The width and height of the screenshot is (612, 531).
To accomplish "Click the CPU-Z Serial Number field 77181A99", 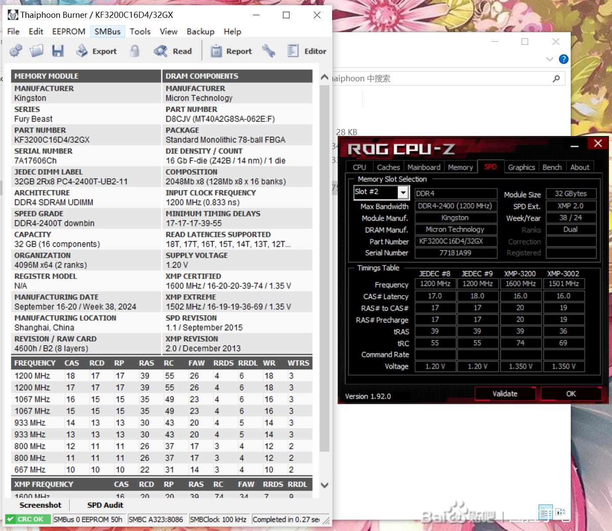I will pyautogui.click(x=456, y=253).
